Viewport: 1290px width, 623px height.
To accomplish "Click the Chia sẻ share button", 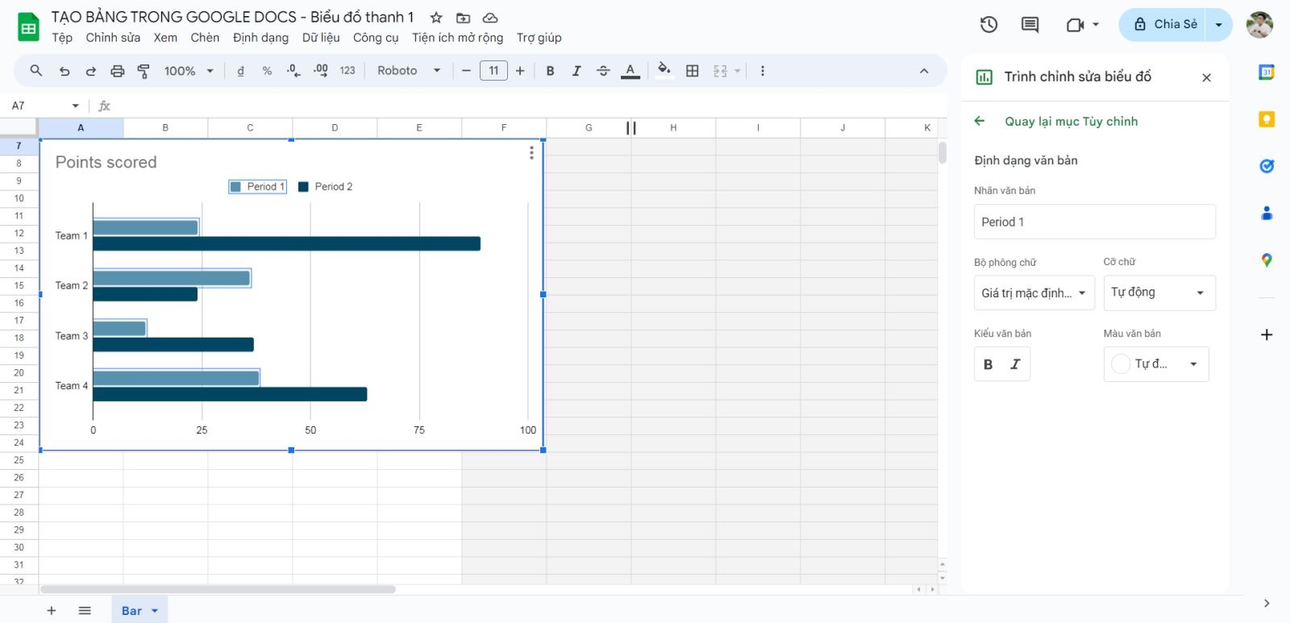I will click(1163, 25).
